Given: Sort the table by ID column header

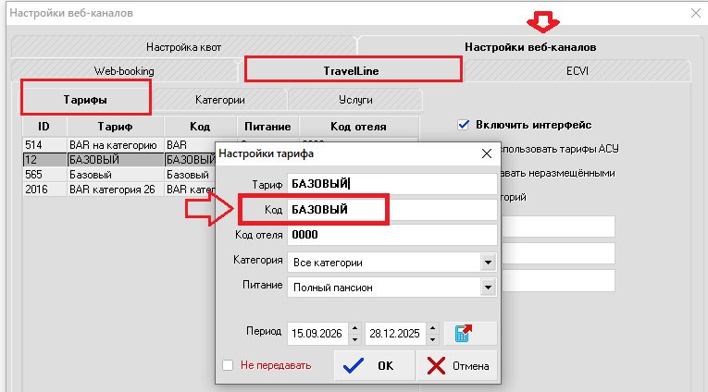Looking at the screenshot, I should tap(44, 127).
